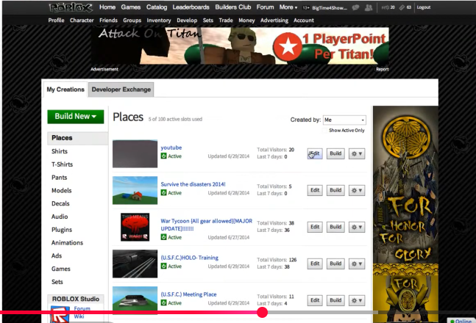Click Active power icon for HOLO- Training
Viewport: 476px width, 323px height.
pos(163,266)
